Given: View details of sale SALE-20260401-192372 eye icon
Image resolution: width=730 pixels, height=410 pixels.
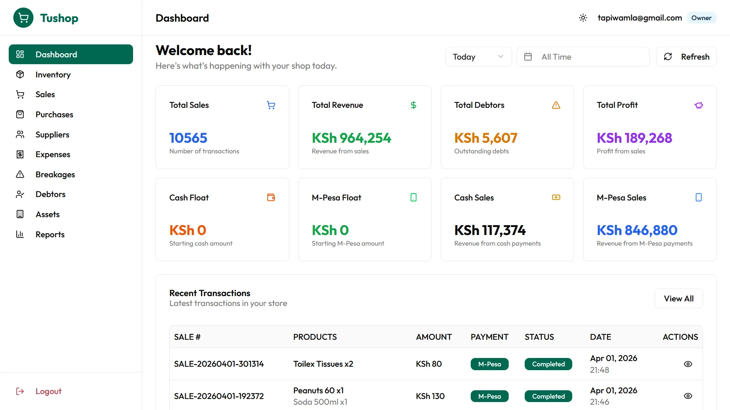Looking at the screenshot, I should point(688,396).
